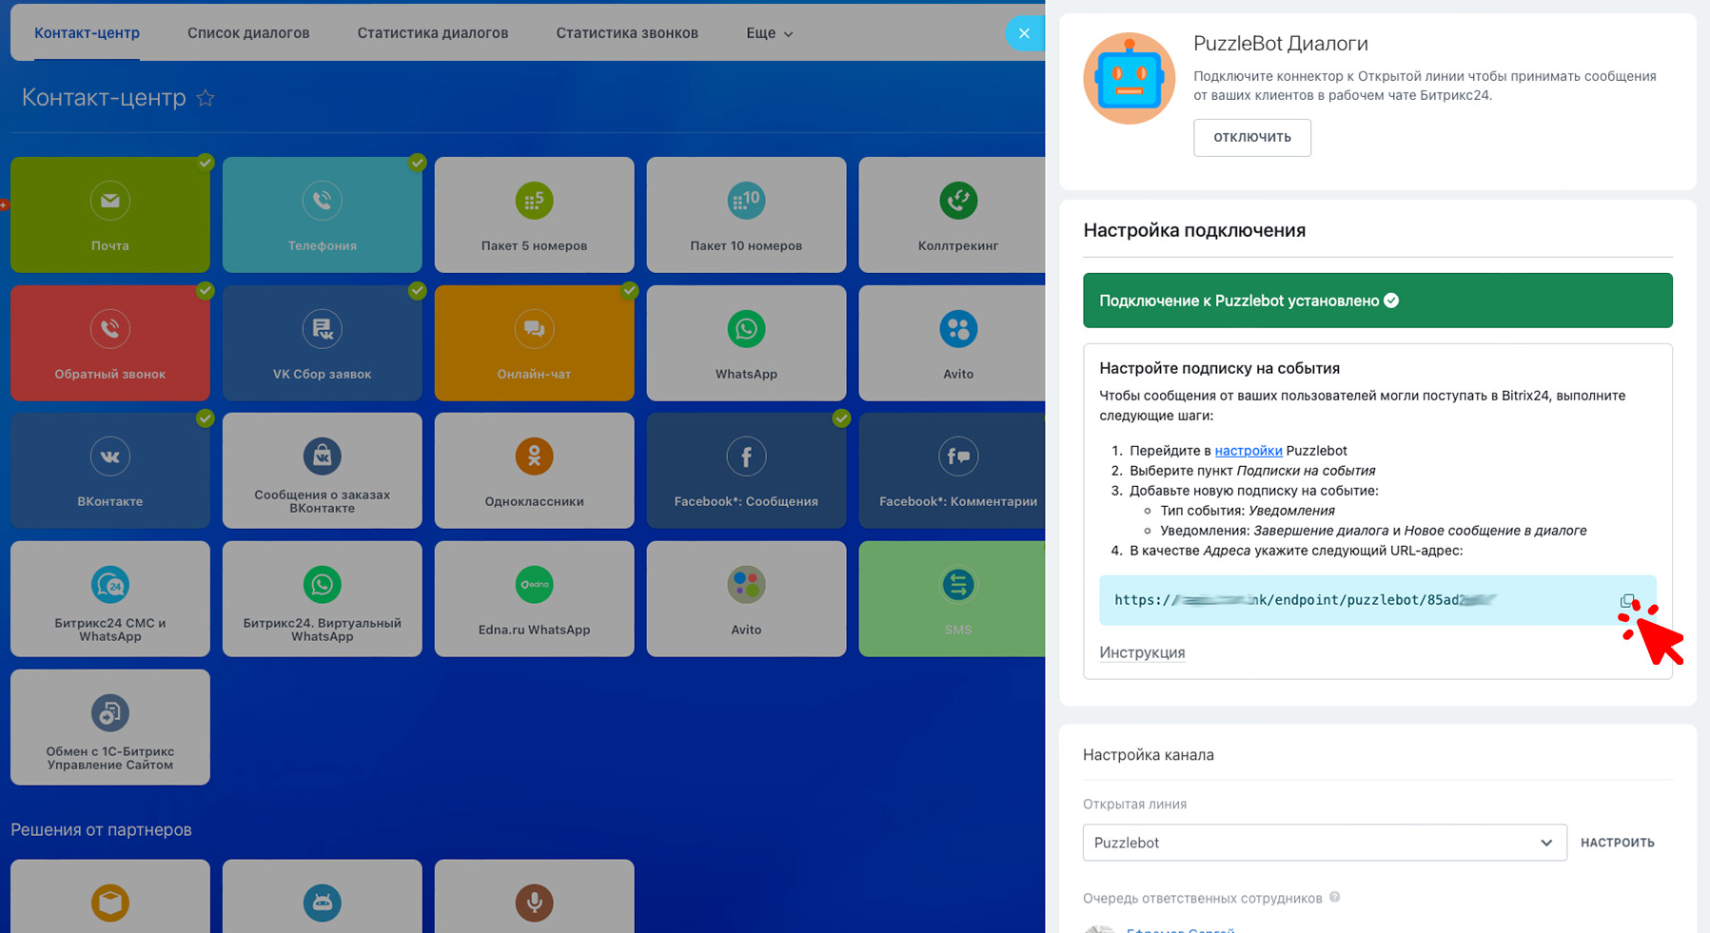Open the Статистика звонков tab

tap(627, 33)
